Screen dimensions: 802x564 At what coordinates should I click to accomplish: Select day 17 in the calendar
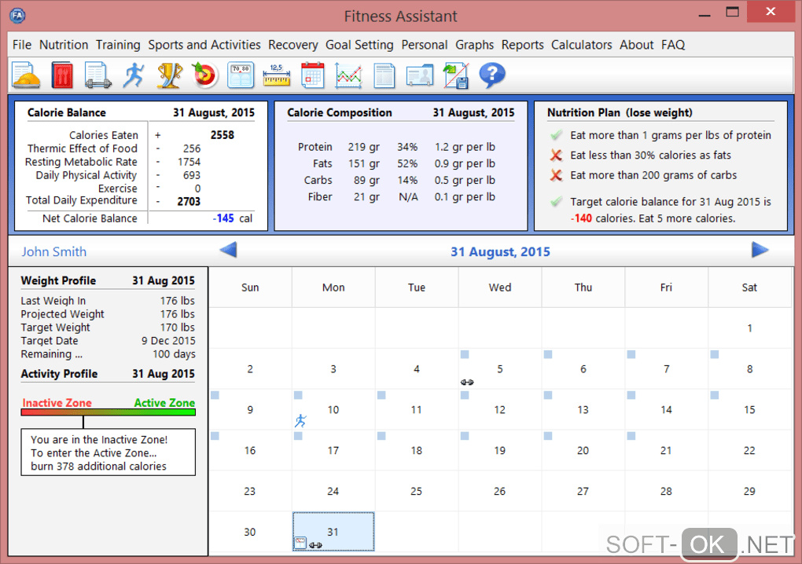(333, 451)
